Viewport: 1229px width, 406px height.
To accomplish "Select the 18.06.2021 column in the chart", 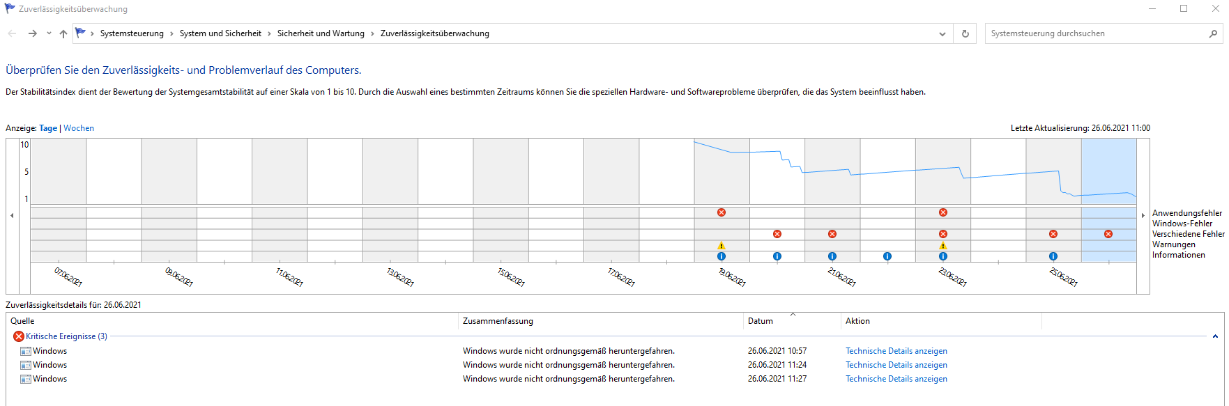I will 666,200.
